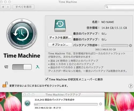Cancel the backup via the preferences progress bar x icon

click(x=131, y=46)
